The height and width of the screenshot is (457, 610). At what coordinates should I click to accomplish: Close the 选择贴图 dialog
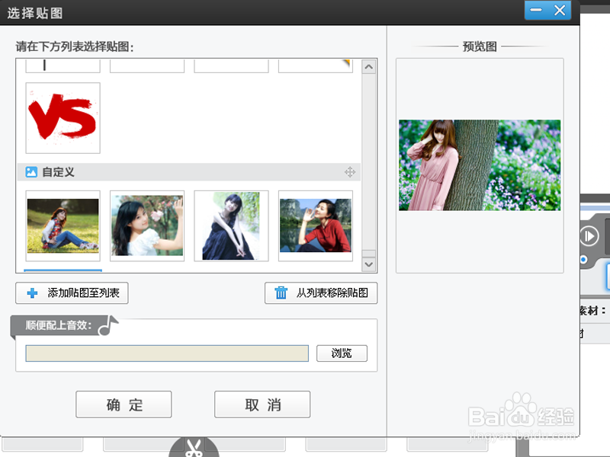560,10
